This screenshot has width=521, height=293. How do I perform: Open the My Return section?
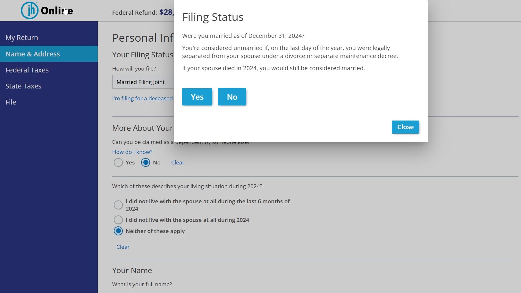[x=22, y=38]
